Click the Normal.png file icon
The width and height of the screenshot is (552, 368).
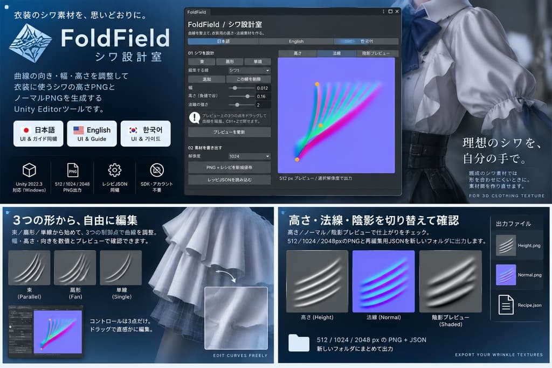(506, 275)
